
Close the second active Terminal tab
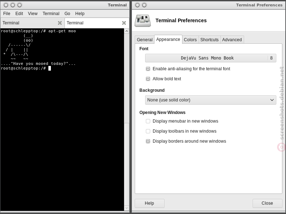(124, 23)
